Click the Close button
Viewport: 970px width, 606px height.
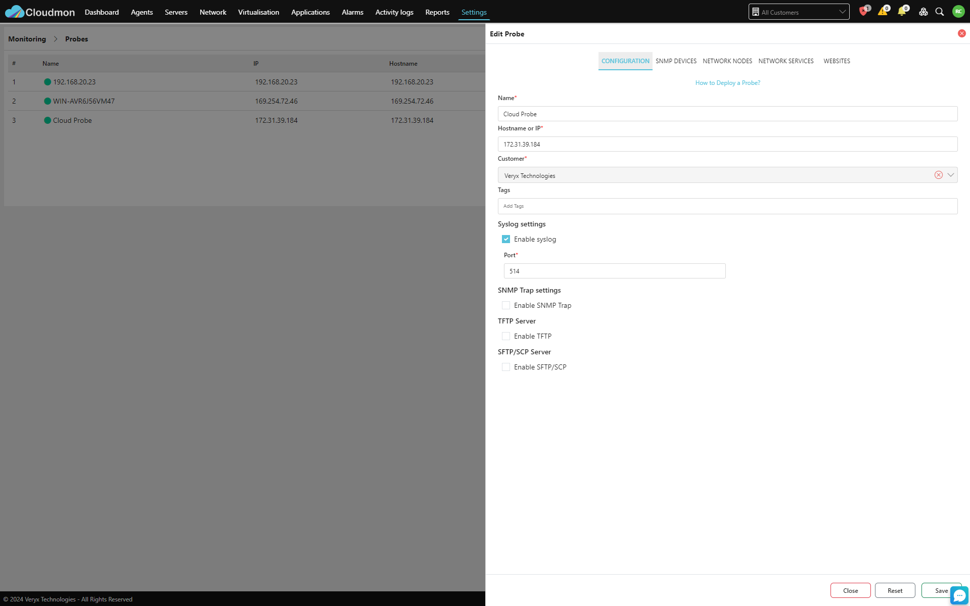click(850, 590)
